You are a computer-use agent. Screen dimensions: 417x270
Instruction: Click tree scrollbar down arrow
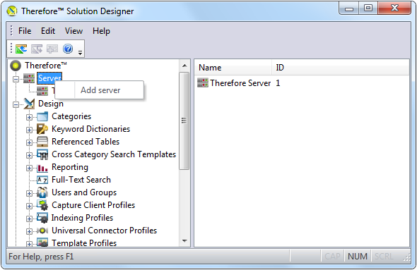pyautogui.click(x=184, y=241)
